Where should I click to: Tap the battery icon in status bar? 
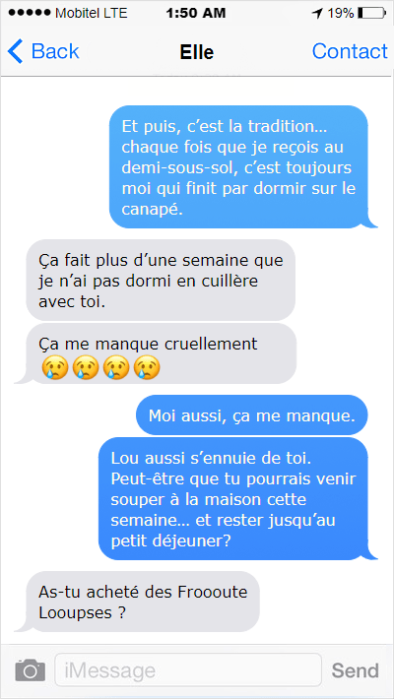coord(370,14)
